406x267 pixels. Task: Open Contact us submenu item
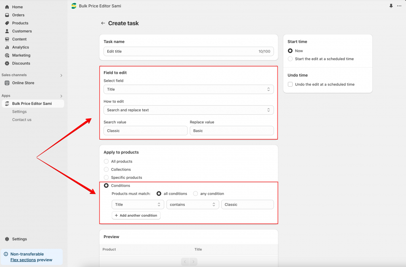click(x=22, y=119)
